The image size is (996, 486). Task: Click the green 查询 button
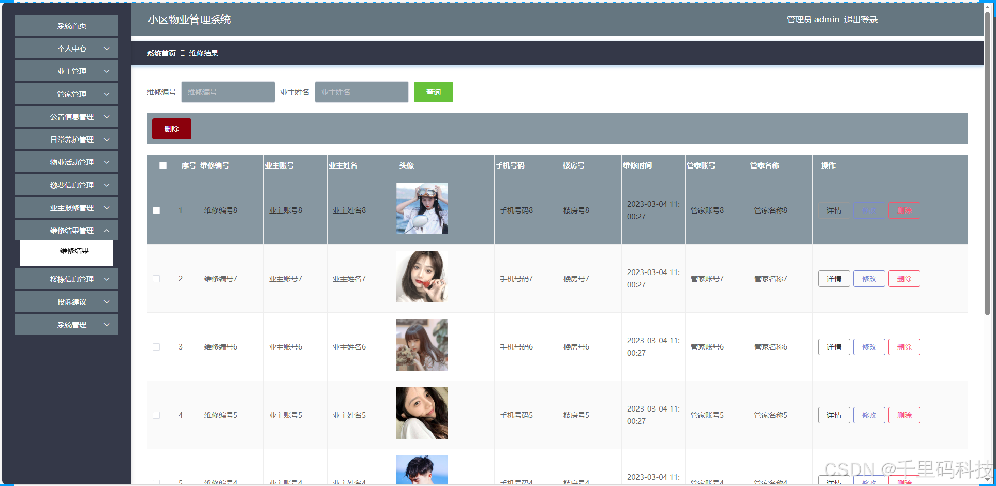click(434, 92)
